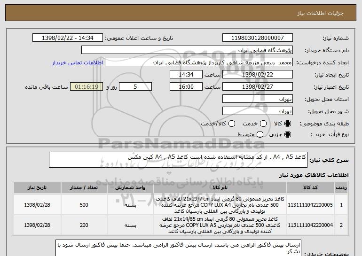Select the متوسط purchase type radio

[x=260, y=134]
